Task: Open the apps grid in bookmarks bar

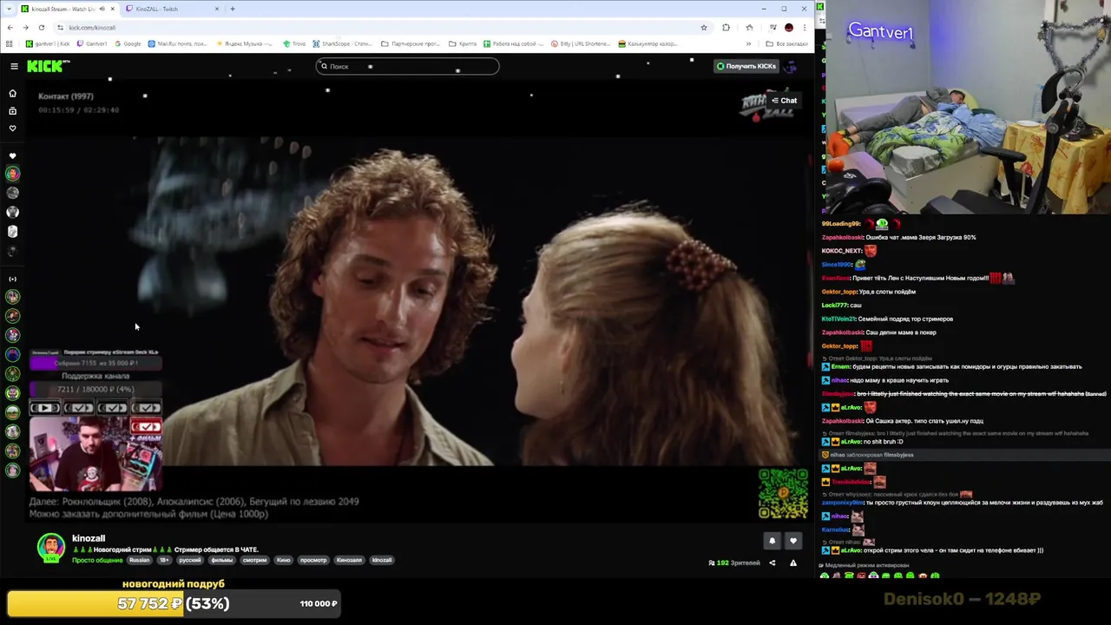Action: [x=10, y=43]
